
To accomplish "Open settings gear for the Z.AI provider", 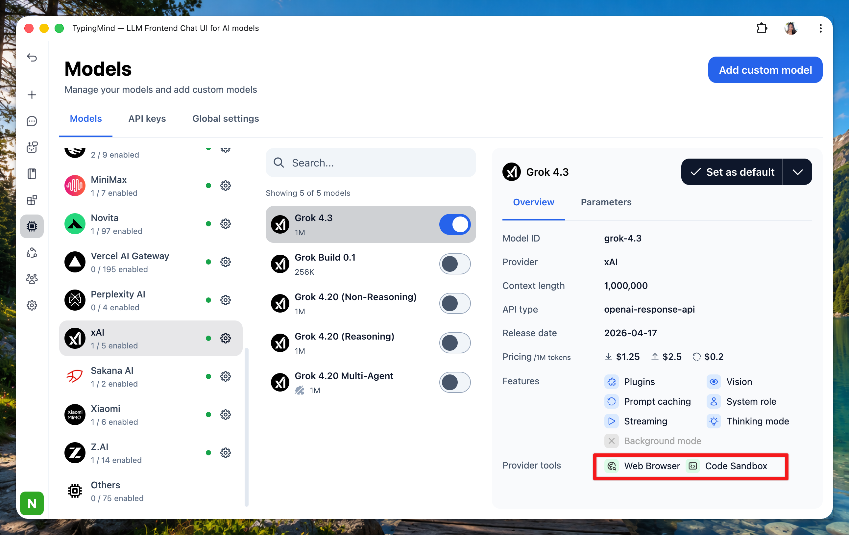I will pyautogui.click(x=225, y=452).
